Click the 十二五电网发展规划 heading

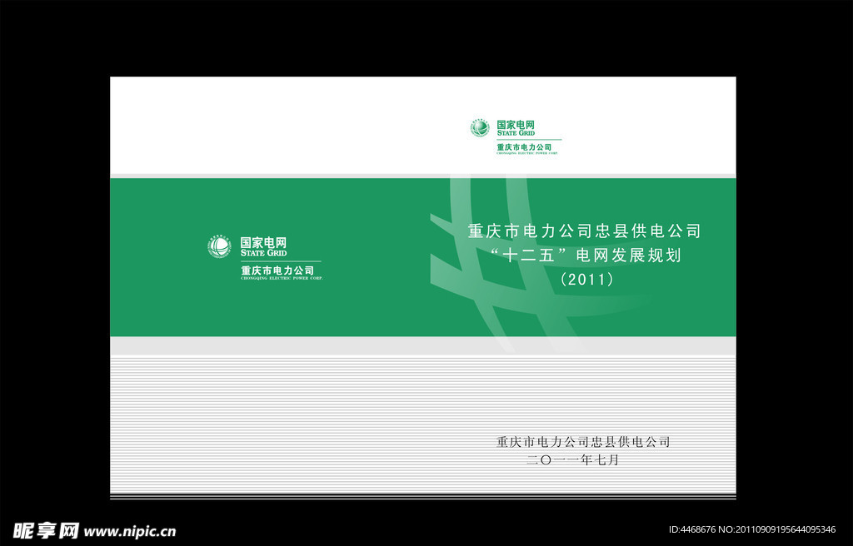point(586,256)
